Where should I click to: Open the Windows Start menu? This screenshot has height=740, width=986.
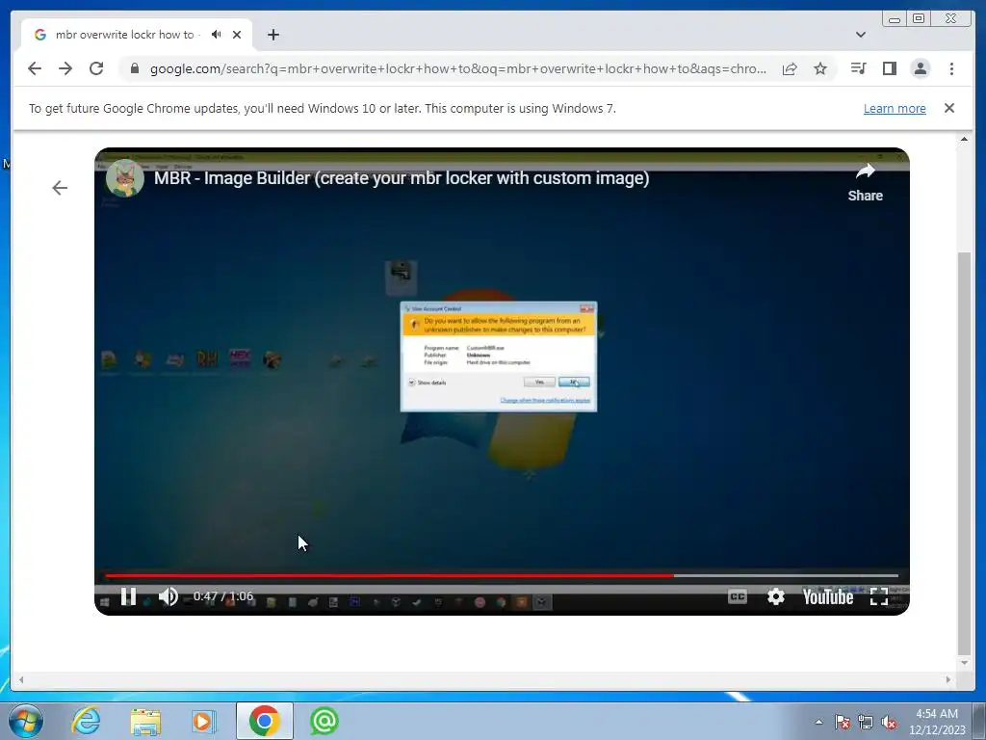26,721
